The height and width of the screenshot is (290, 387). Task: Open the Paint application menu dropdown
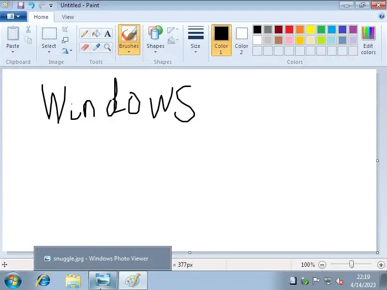(14, 16)
